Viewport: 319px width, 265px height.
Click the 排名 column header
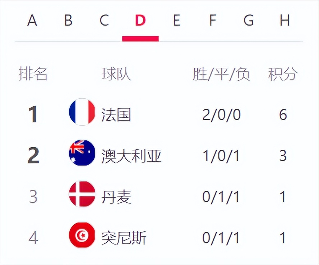pos(33,74)
